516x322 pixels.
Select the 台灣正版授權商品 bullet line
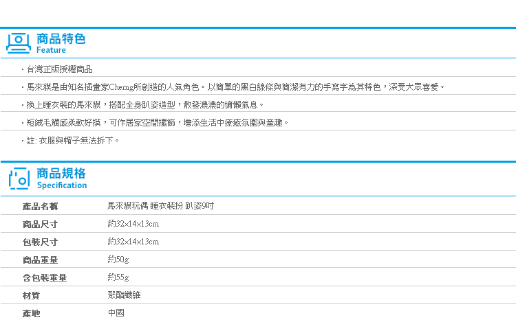click(x=59, y=69)
